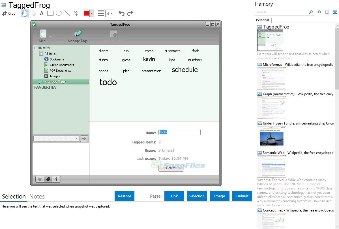This screenshot has height=229, width=339.
Task: Open the Microformat Wikipedia snapshot thumbnail
Action: click(272, 78)
